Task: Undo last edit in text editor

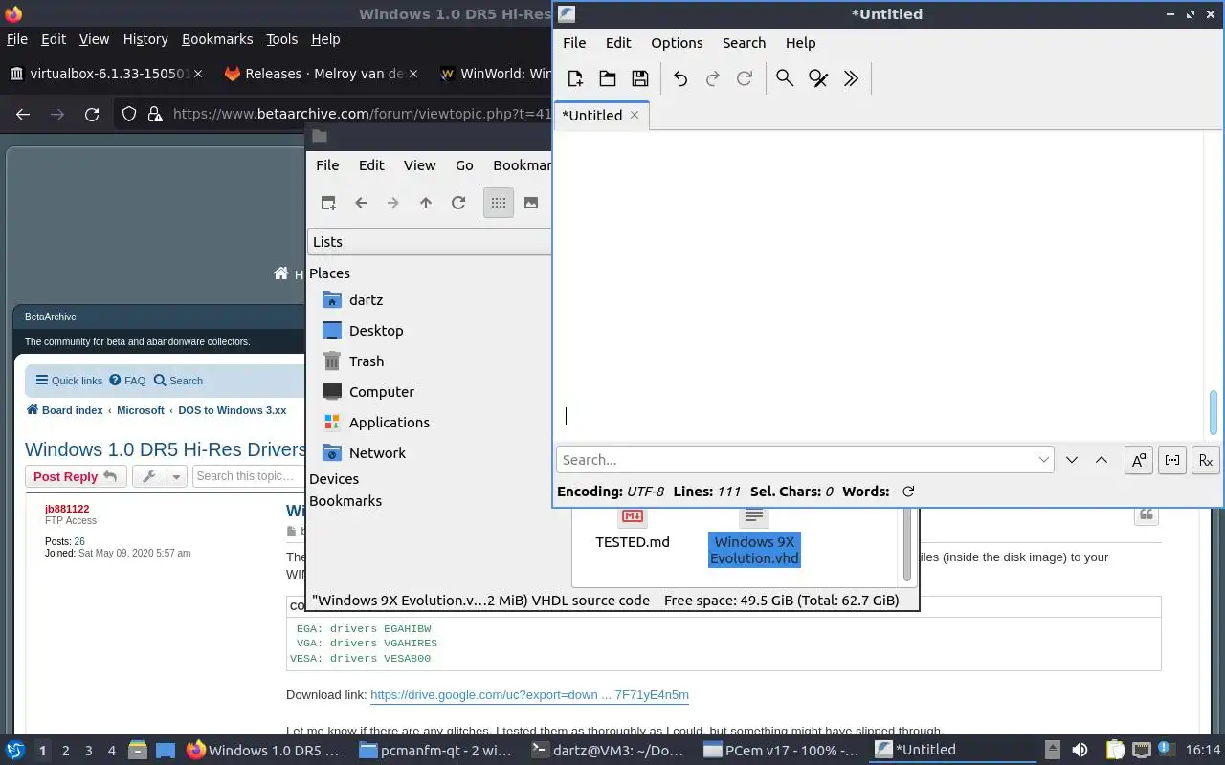Action: tap(680, 78)
